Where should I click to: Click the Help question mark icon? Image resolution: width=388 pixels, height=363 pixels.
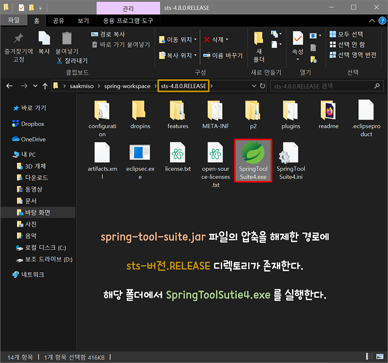pyautogui.click(x=382, y=20)
